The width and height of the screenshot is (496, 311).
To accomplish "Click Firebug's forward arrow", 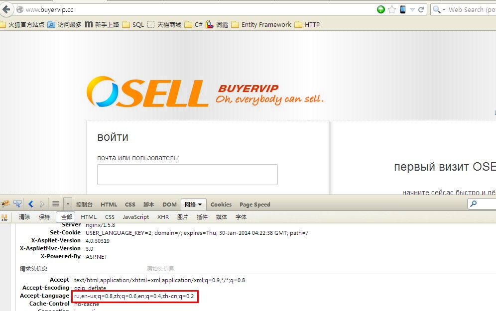I will 42,204.
